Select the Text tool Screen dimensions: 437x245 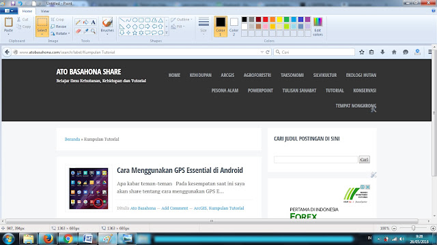(93, 22)
